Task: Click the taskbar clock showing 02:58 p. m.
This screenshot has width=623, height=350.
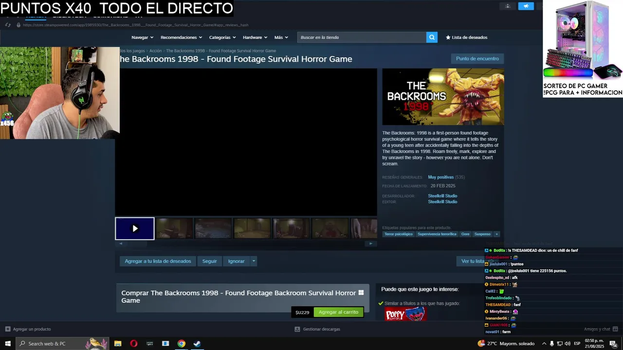Action: (x=594, y=344)
